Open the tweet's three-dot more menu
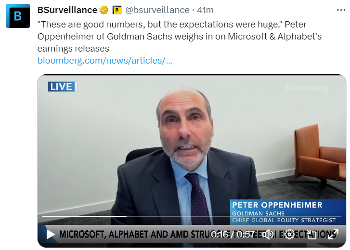Image resolution: width=350 pixels, height=250 pixels. pyautogui.click(x=339, y=10)
